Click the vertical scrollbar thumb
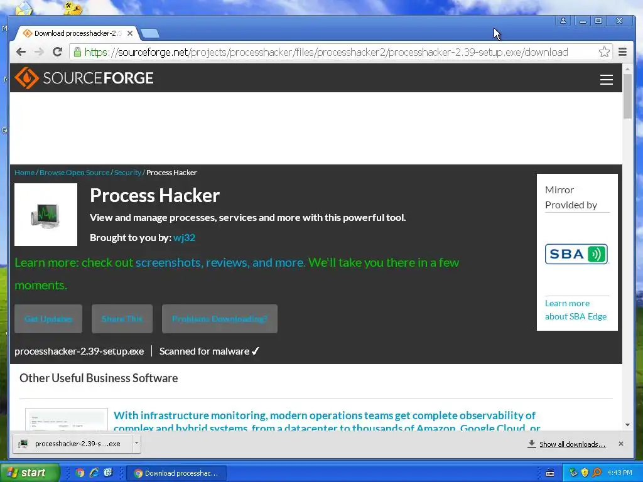 click(x=627, y=96)
